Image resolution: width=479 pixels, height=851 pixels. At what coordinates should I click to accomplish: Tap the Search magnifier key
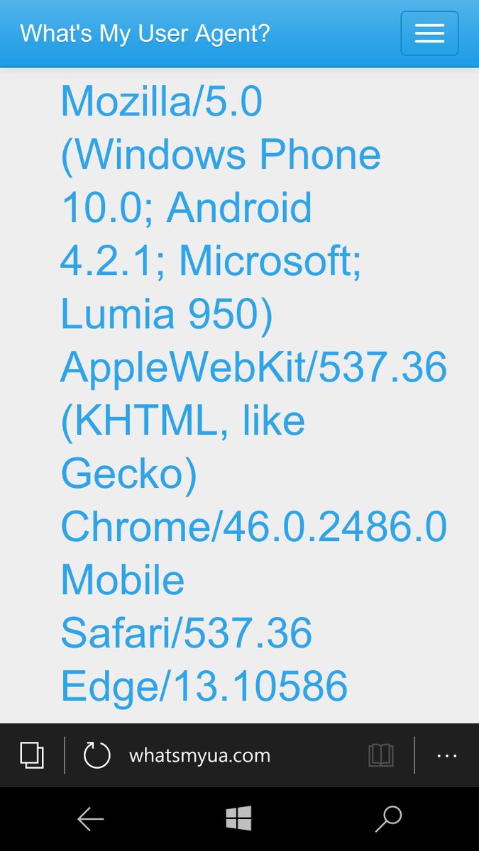click(388, 819)
